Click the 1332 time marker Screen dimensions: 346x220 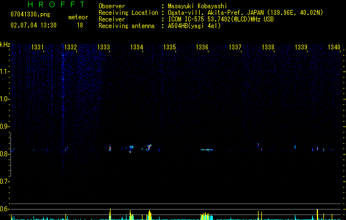70,47
